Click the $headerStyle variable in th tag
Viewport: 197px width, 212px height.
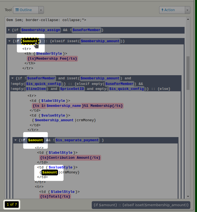click(49, 54)
